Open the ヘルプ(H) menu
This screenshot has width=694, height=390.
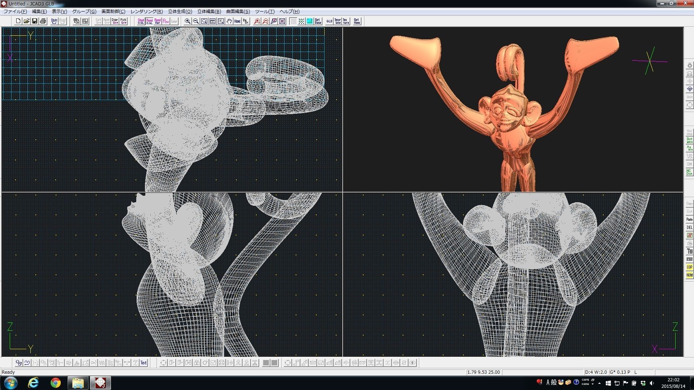click(290, 12)
